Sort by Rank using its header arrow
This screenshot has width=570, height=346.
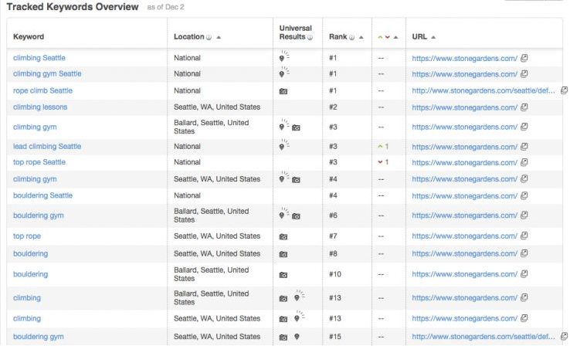[x=361, y=37]
